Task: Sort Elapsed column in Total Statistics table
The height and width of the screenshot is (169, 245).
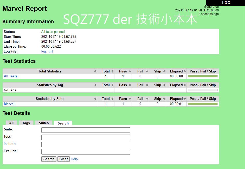Action: [x=185, y=71]
